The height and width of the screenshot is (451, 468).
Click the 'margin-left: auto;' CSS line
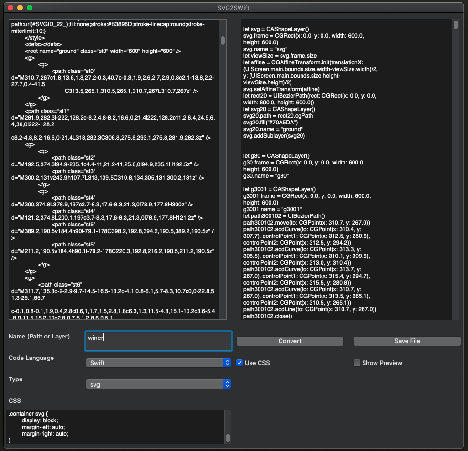[x=43, y=427]
